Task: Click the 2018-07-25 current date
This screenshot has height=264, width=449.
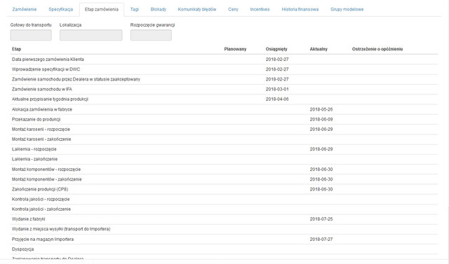Action: [321, 219]
